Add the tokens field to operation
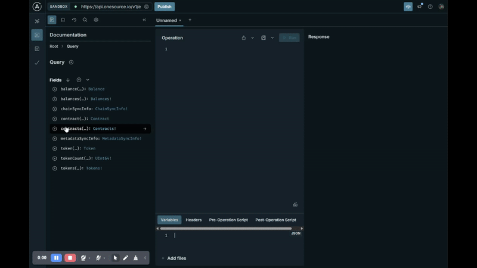 click(x=54, y=169)
